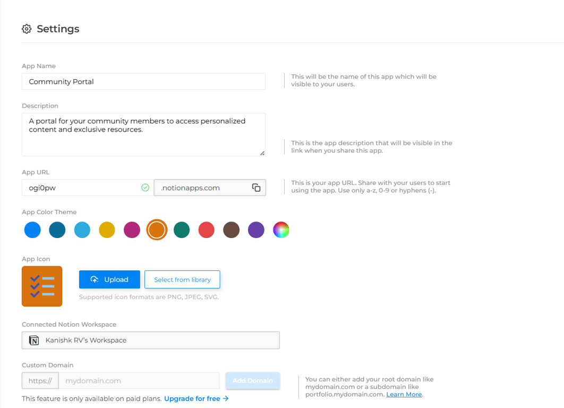The width and height of the screenshot is (564, 408).
Task: Open the rainbow custom color picker
Action: 281,230
